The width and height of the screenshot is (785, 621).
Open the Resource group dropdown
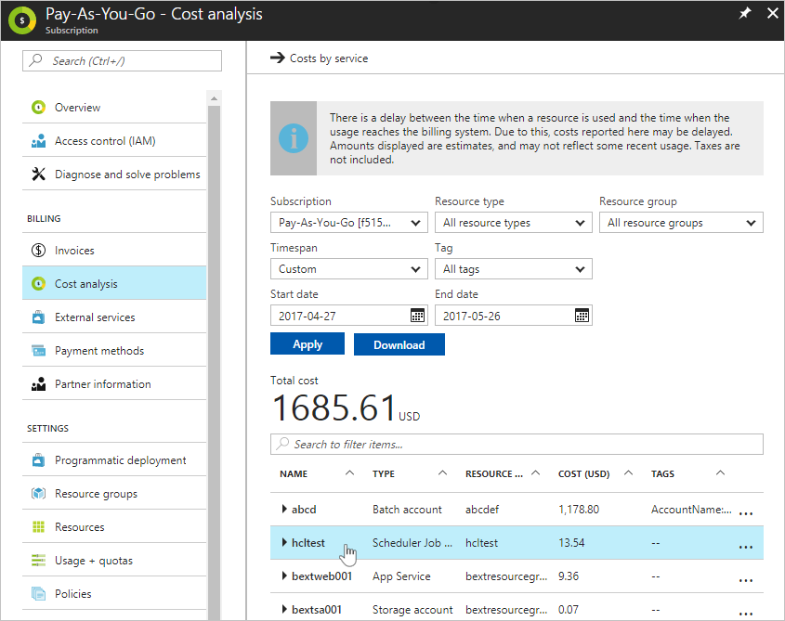tap(681, 223)
